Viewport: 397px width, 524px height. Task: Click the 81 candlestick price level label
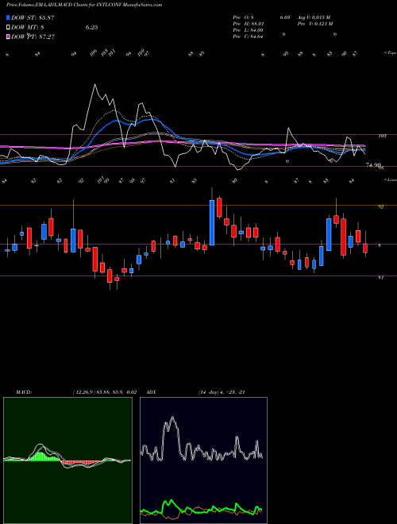pos(380,277)
